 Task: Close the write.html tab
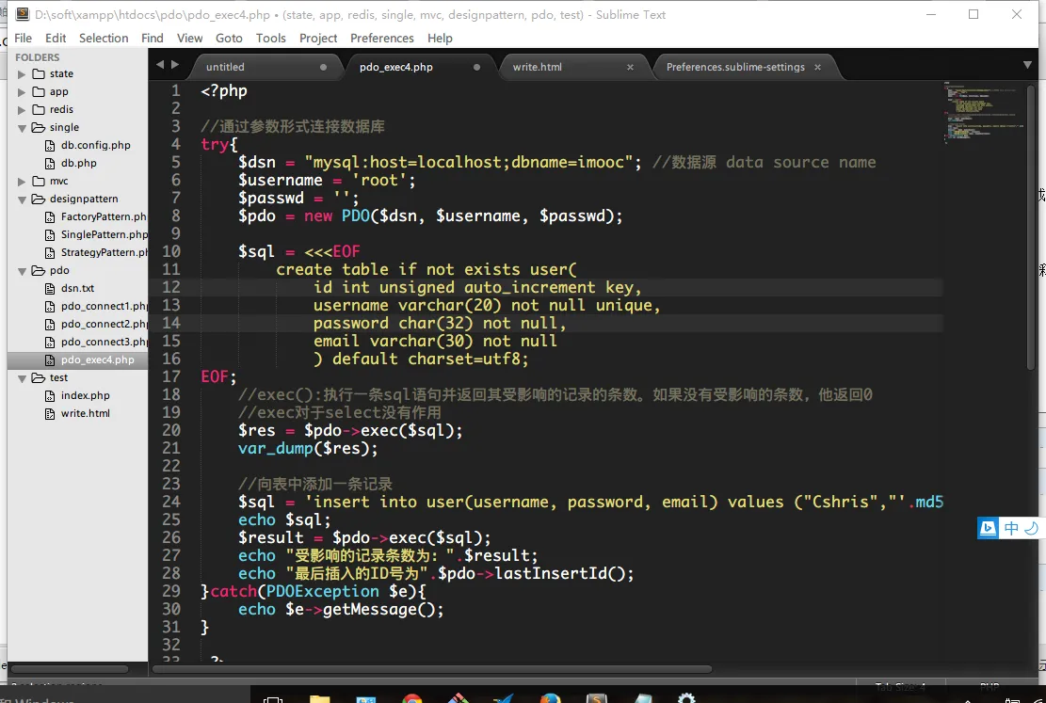click(x=631, y=67)
